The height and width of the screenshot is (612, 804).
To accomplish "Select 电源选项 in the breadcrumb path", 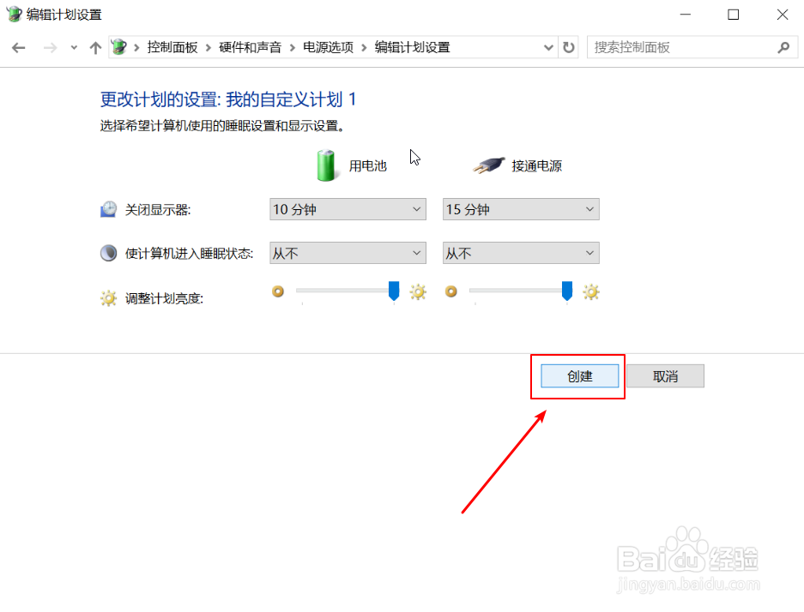I will pyautogui.click(x=328, y=47).
